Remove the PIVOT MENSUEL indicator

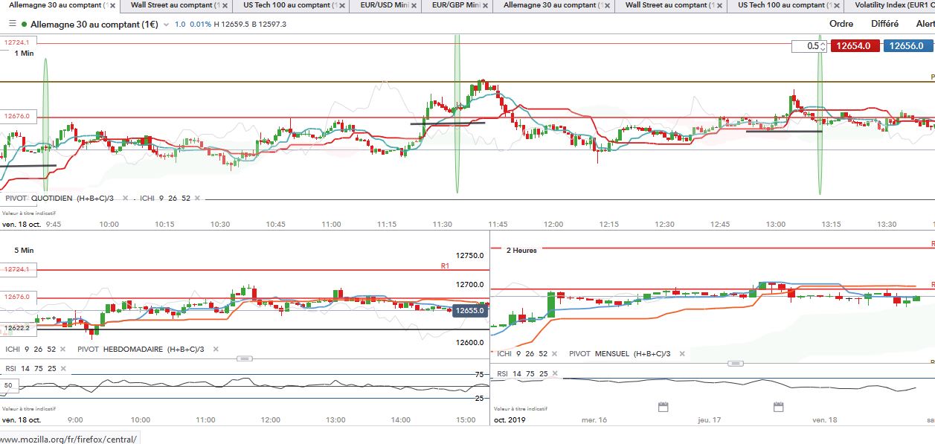point(681,354)
